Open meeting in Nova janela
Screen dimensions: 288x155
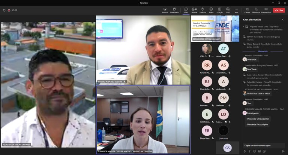[174, 10]
